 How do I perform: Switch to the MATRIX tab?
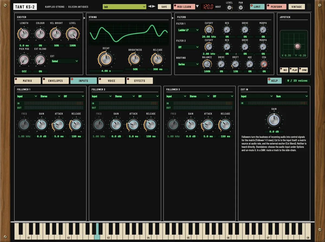(27, 81)
